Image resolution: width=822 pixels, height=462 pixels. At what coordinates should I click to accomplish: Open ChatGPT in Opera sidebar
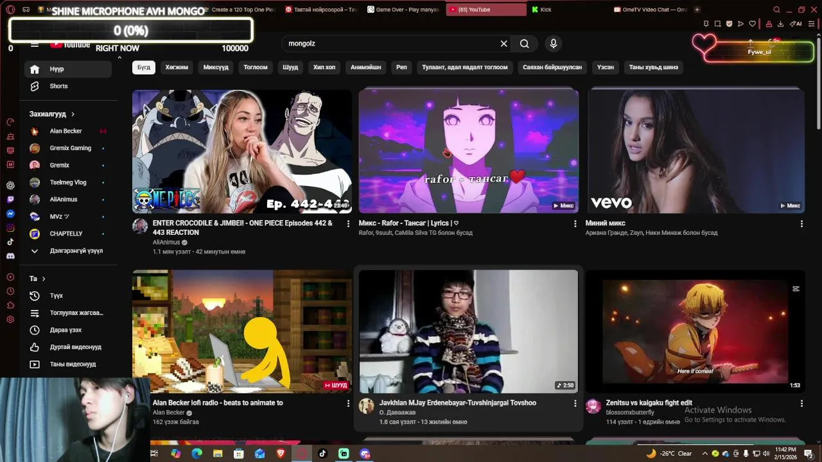(10, 185)
